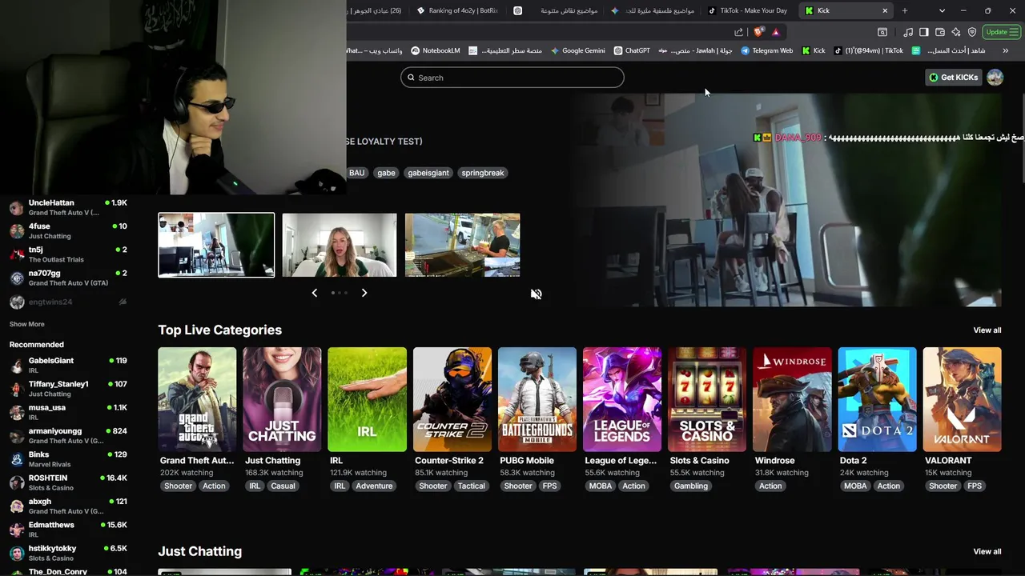
Task: Open Brave playlist music note icon
Action: (908, 32)
